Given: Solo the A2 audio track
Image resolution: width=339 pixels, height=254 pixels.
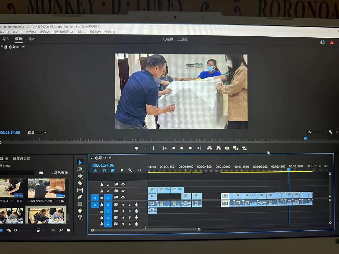Looking at the screenshot, I should point(130,211).
